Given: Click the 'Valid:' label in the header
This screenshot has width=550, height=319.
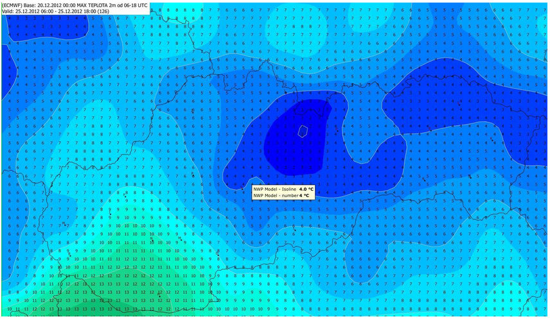Looking at the screenshot, I should tap(9, 11).
